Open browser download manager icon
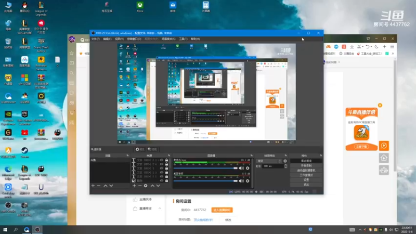The height and width of the screenshot is (234, 416). [352, 47]
